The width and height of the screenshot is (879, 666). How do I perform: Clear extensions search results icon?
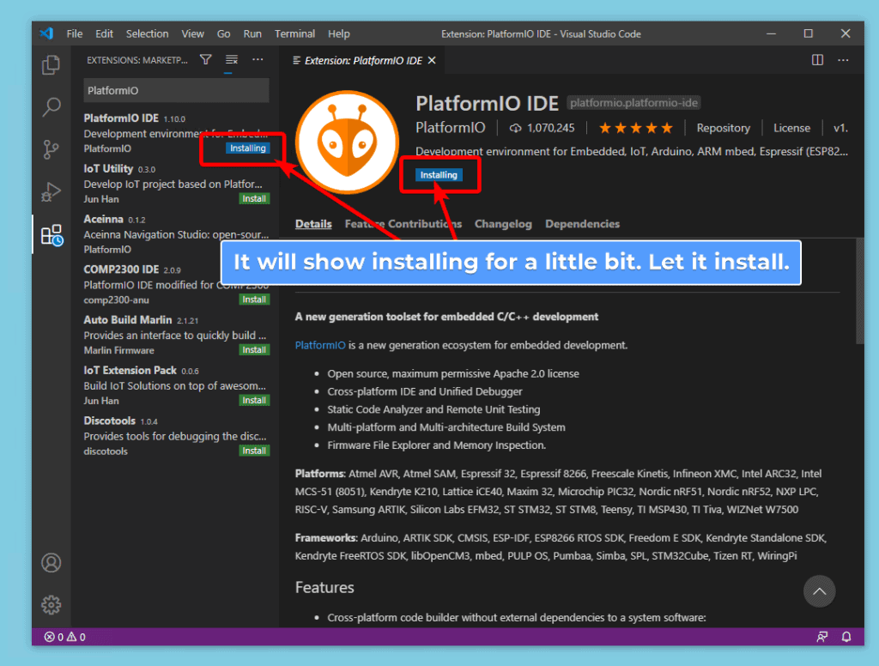coord(232,59)
